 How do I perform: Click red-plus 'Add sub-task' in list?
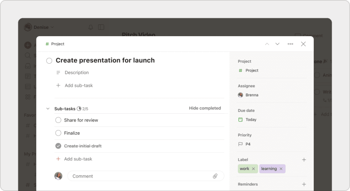pyautogui.click(x=74, y=159)
